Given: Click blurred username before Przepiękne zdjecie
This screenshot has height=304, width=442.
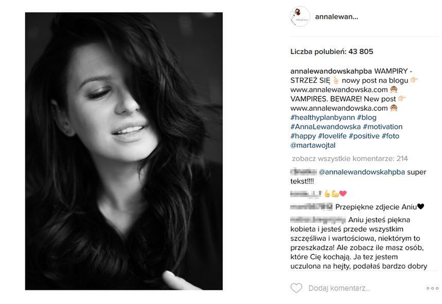Looking at the screenshot, I should click(311, 207).
